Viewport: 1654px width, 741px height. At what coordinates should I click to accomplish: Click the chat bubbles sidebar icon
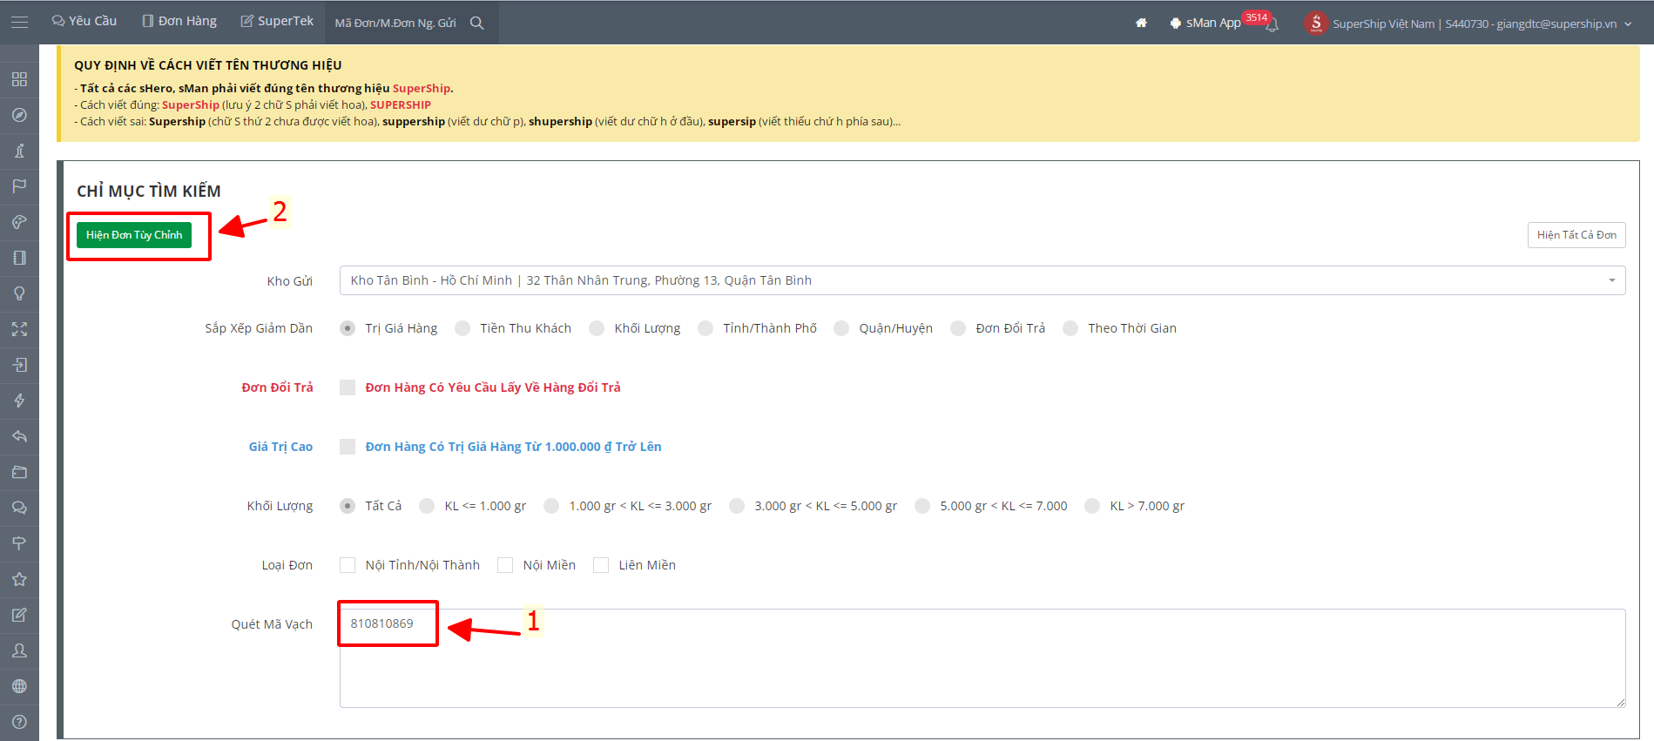(x=19, y=508)
